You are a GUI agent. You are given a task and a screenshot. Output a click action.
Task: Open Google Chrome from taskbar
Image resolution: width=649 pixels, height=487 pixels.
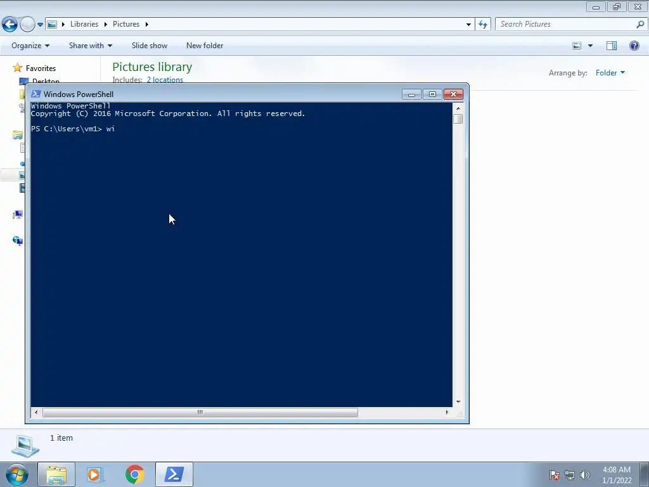(135, 474)
